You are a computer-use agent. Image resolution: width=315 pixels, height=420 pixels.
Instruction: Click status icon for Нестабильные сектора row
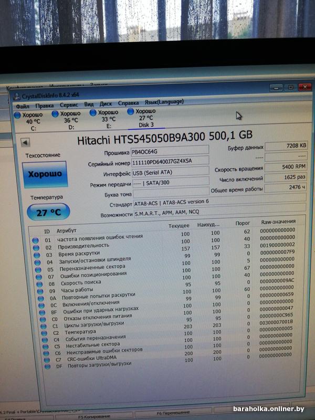[x=46, y=347]
